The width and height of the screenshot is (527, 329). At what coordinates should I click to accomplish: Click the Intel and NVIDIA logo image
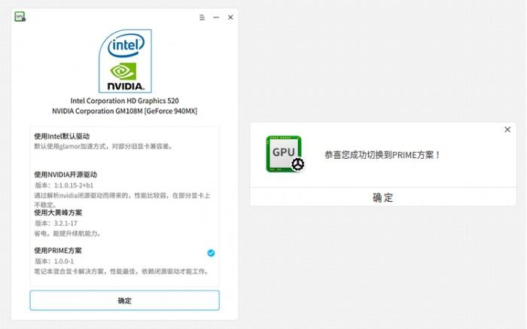[125, 61]
